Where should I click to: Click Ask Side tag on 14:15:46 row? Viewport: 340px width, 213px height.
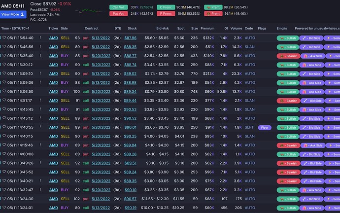313,145
